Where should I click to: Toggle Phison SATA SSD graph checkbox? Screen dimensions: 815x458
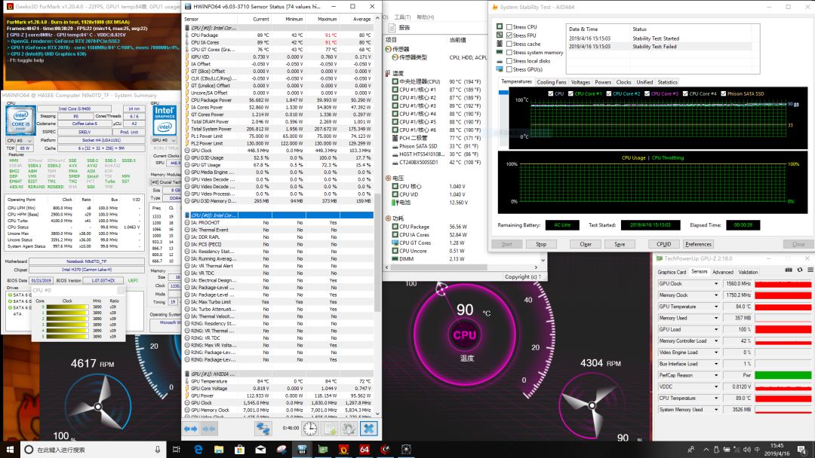[724, 94]
